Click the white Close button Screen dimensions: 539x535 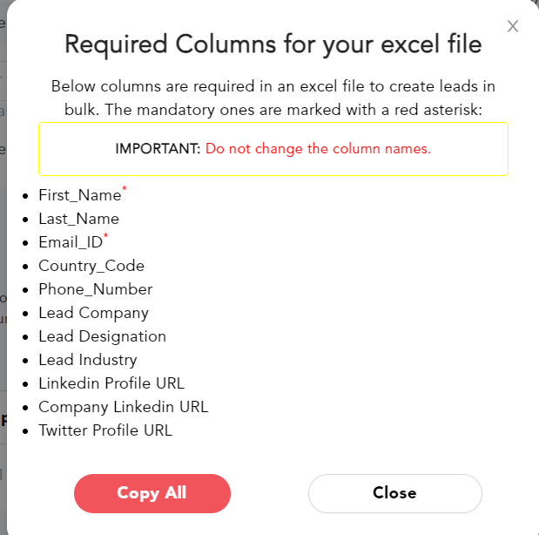point(394,493)
